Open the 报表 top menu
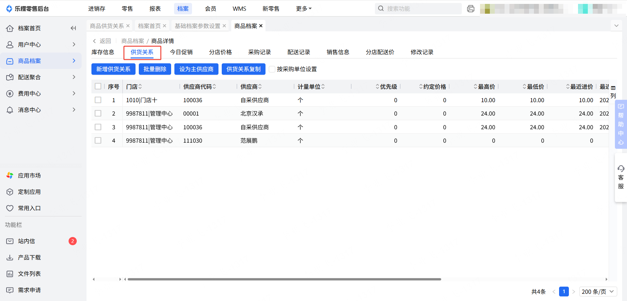627x301 pixels. tap(155, 9)
